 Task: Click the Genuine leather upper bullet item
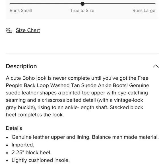pos(85,137)
